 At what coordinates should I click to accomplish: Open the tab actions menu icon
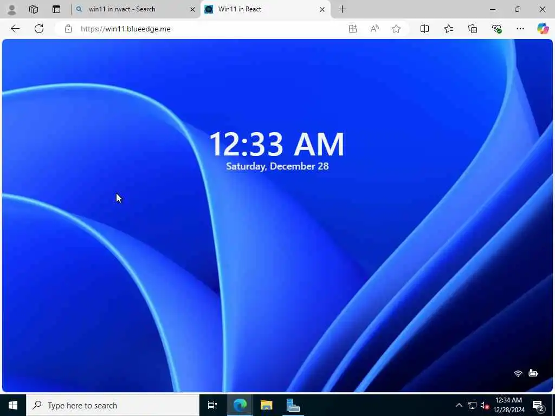click(56, 9)
